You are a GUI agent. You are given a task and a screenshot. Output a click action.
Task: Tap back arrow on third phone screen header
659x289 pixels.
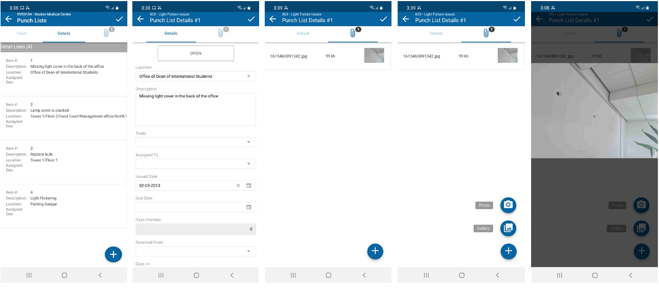(x=272, y=19)
